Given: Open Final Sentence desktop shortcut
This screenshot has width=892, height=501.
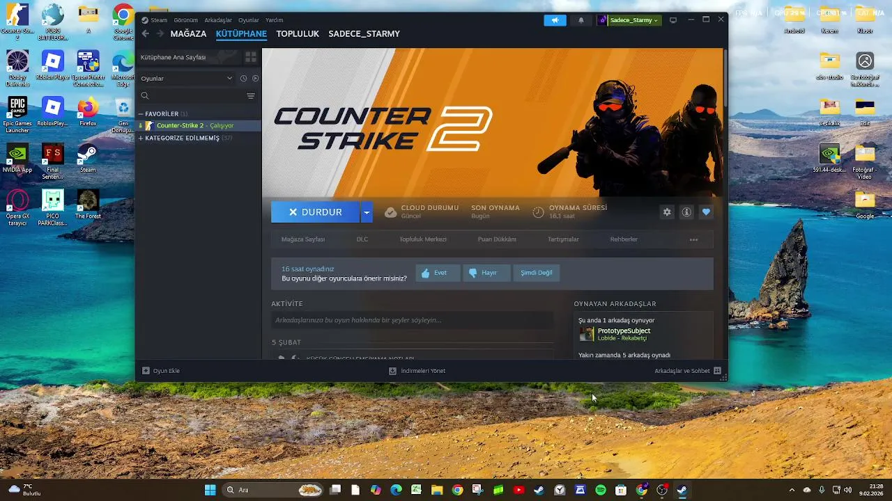Looking at the screenshot, I should click(53, 162).
